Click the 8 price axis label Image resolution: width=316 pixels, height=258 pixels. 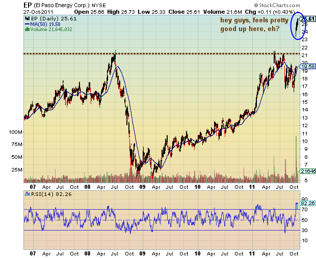[306, 157]
